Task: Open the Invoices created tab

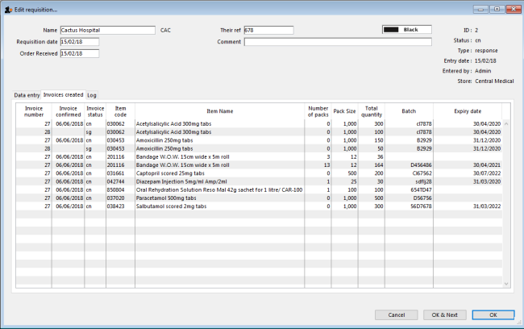Action: 63,94
